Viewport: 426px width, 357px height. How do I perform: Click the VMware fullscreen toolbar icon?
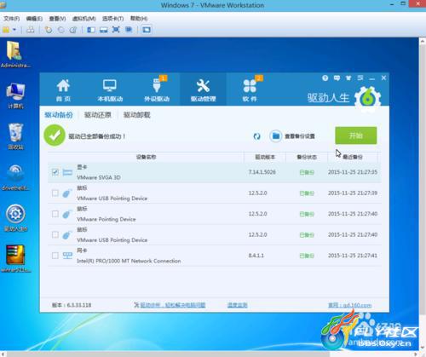(x=116, y=30)
